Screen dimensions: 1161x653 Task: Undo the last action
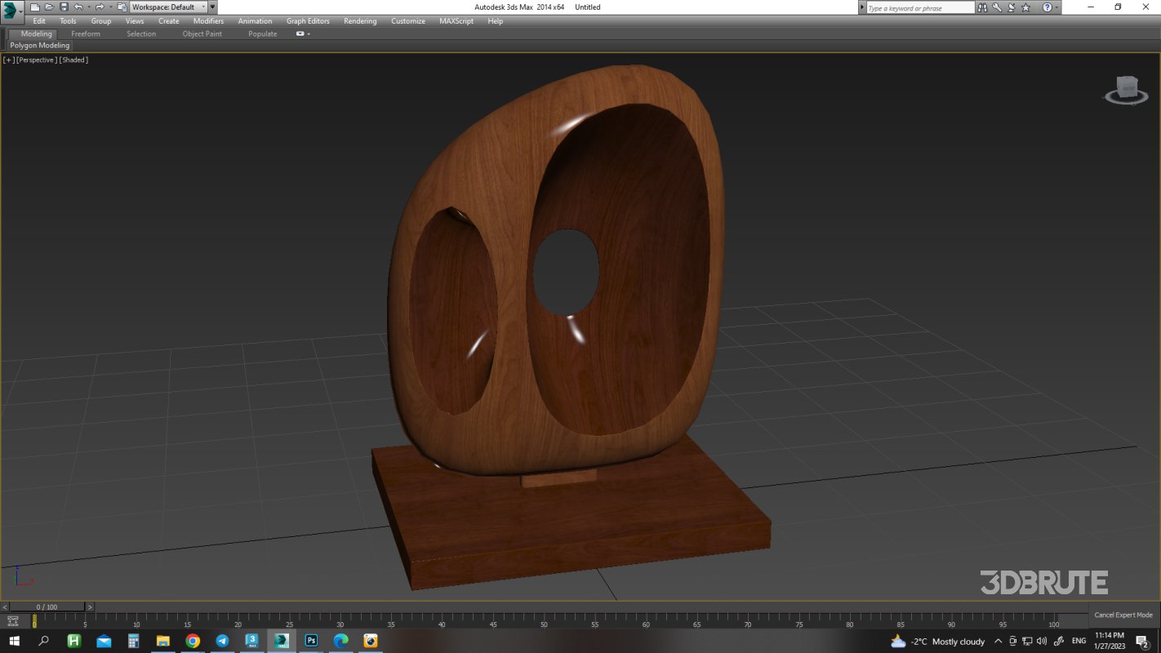tap(77, 7)
